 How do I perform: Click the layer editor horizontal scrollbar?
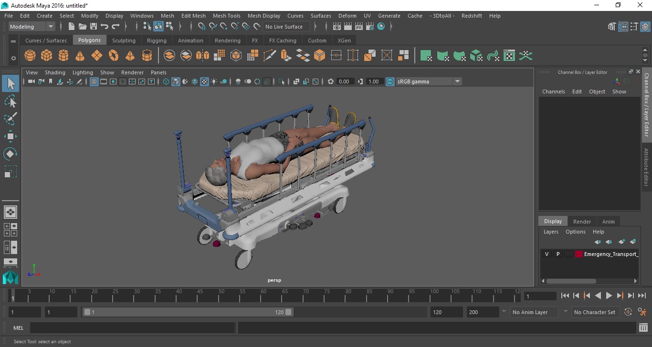[571, 281]
